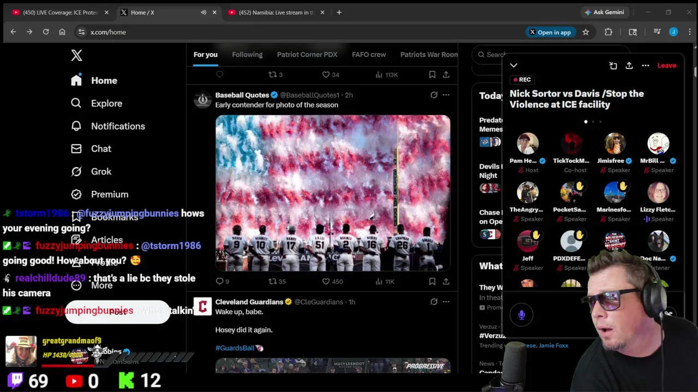The height and width of the screenshot is (392, 698).
Task: Open Explore in the left sidebar
Action: point(97,103)
